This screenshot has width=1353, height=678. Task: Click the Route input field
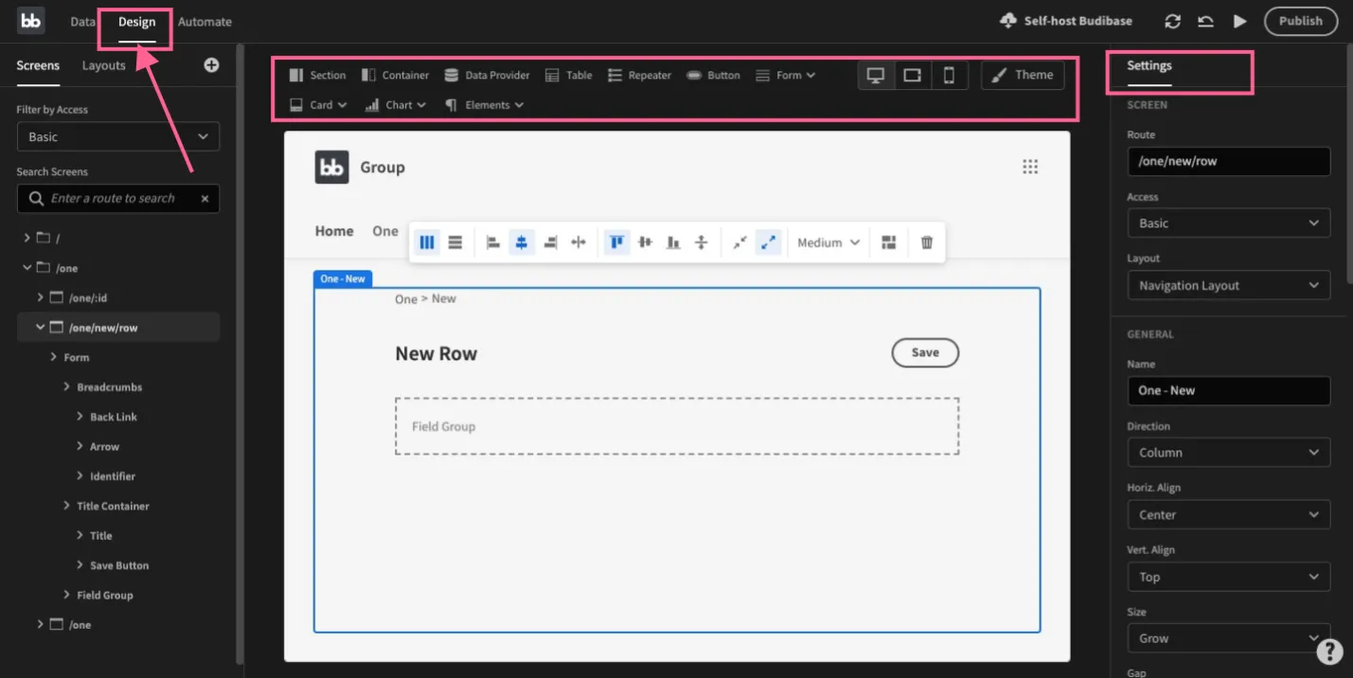pos(1228,161)
